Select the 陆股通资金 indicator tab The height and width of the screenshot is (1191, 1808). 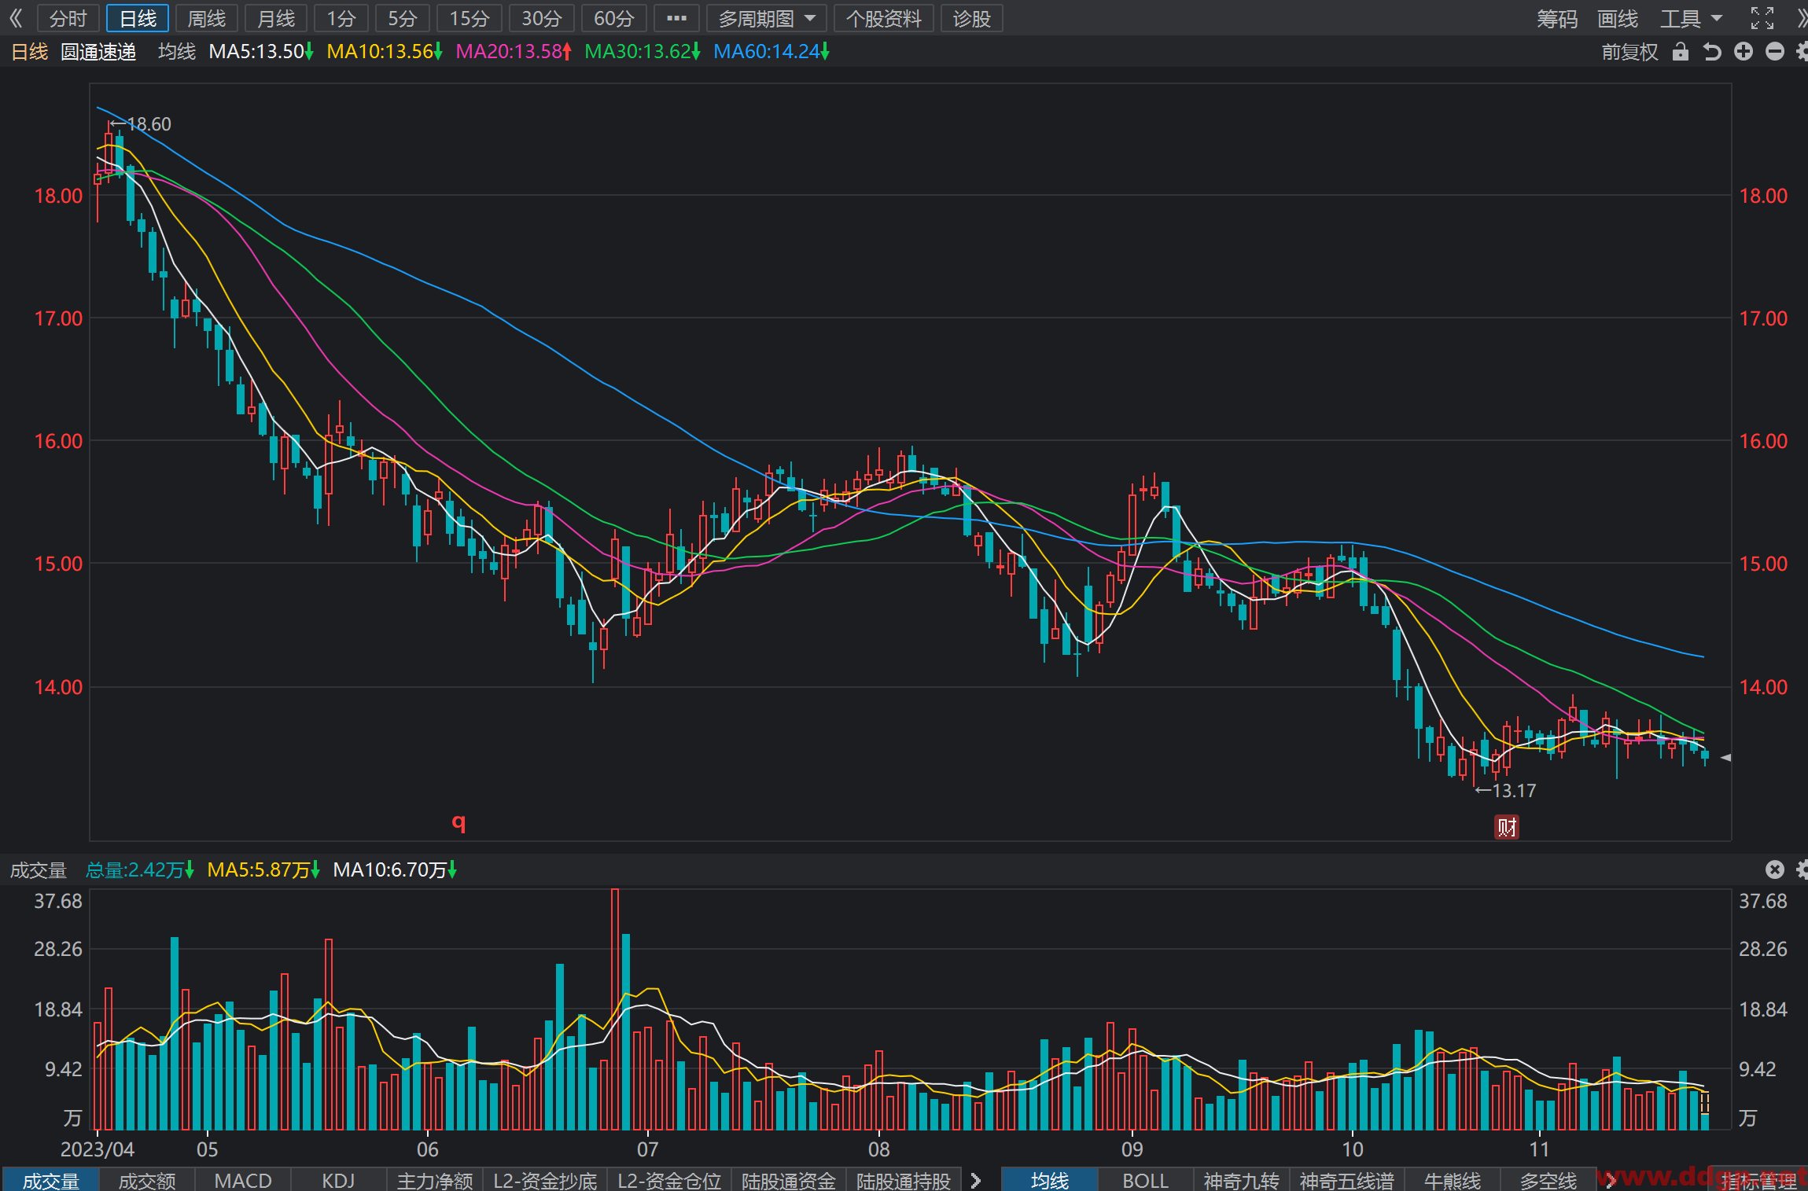pos(789,1180)
